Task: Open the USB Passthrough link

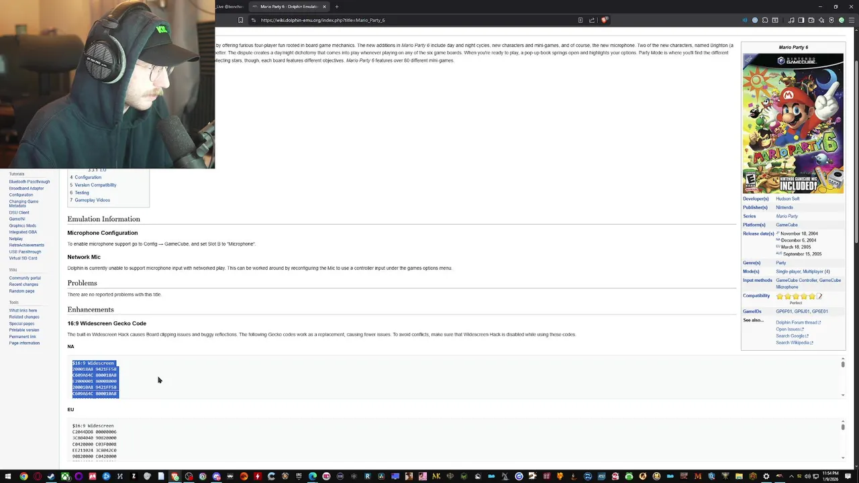Action: 25,252
